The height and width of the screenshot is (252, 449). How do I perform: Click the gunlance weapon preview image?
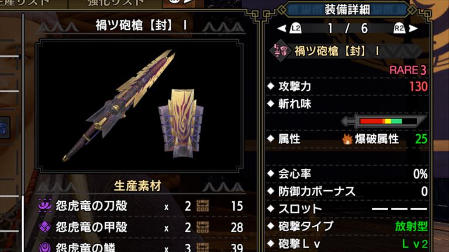118,106
